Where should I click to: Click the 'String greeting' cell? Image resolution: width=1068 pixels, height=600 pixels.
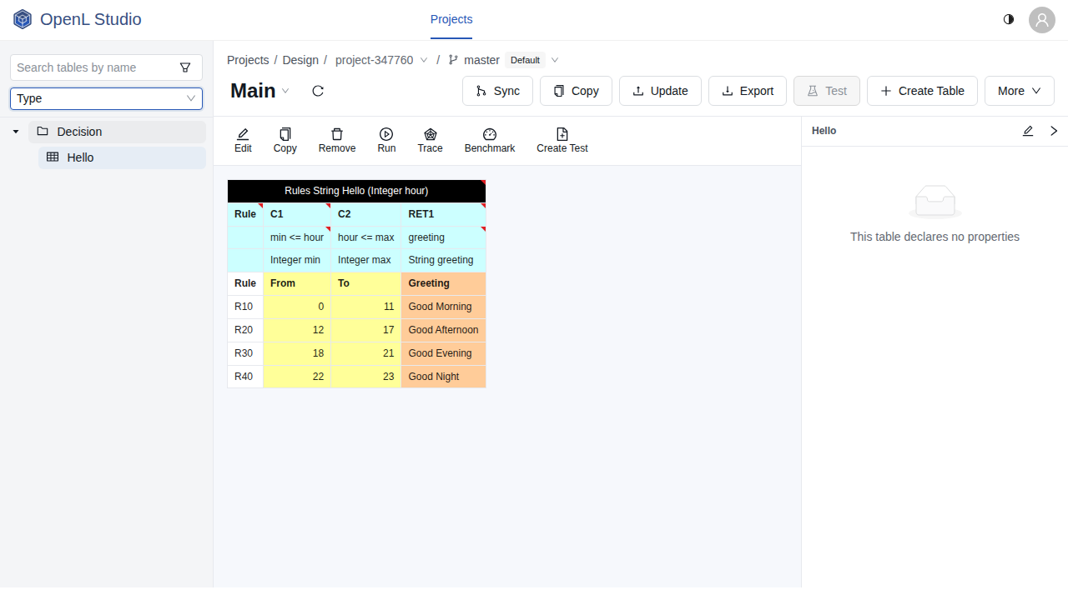[x=443, y=260]
